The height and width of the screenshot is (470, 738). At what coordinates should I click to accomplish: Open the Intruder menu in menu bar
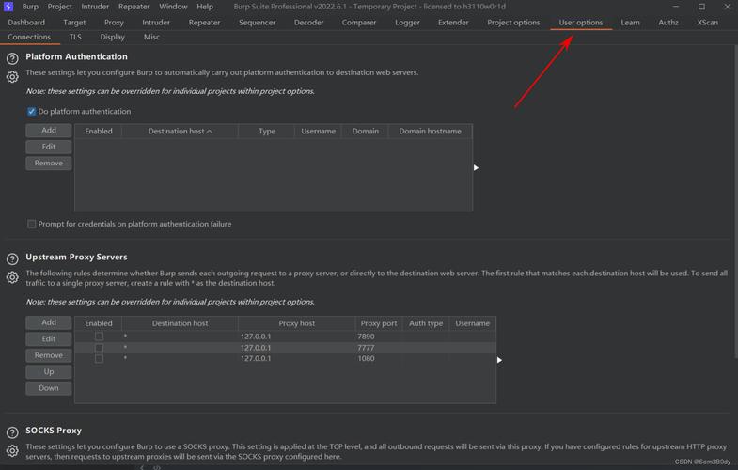click(x=95, y=7)
